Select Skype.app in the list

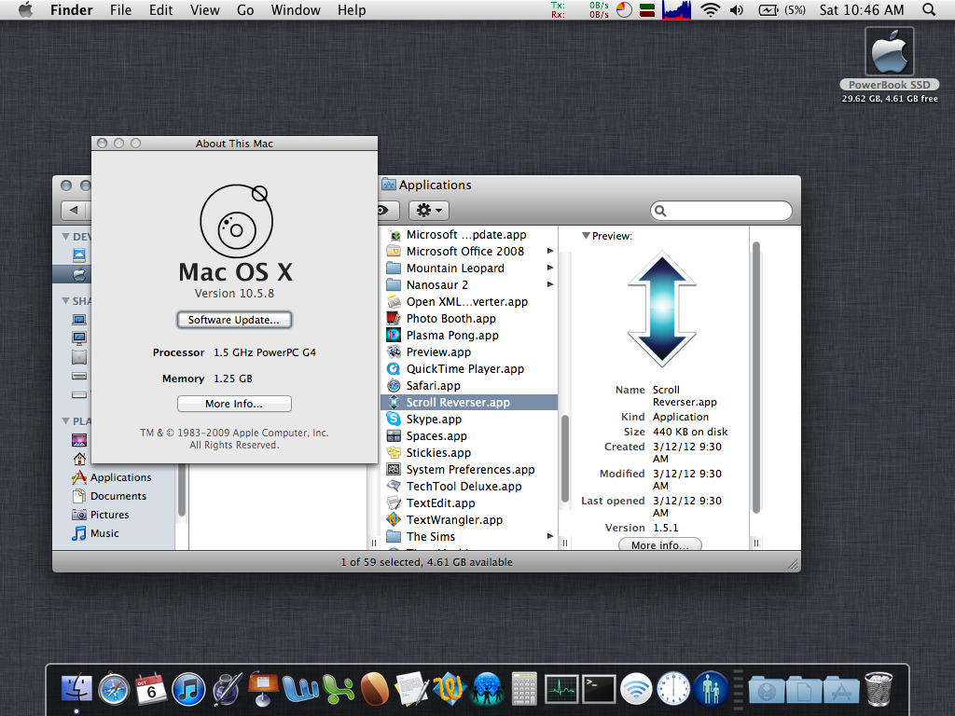click(x=469, y=419)
